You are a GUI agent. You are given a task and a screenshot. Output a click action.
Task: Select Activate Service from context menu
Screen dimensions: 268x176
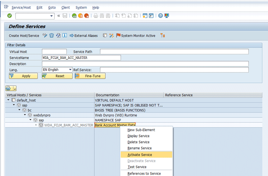(140, 155)
